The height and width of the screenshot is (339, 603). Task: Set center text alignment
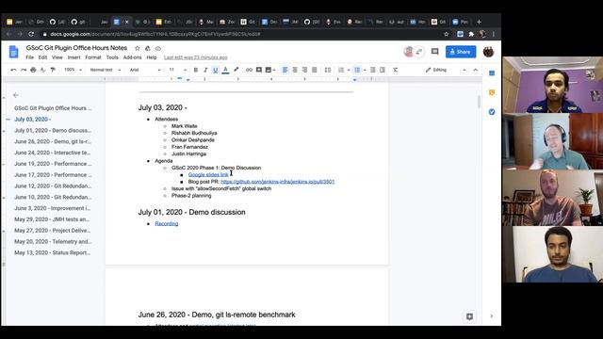coord(295,70)
